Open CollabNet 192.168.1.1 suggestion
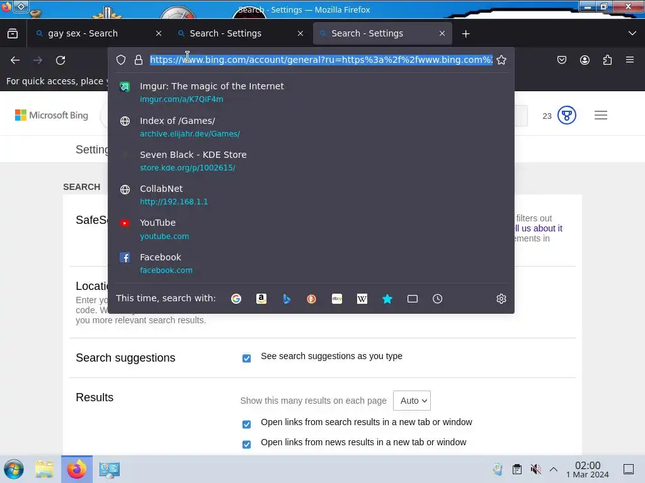Image resolution: width=645 pixels, height=483 pixels. coord(311,195)
